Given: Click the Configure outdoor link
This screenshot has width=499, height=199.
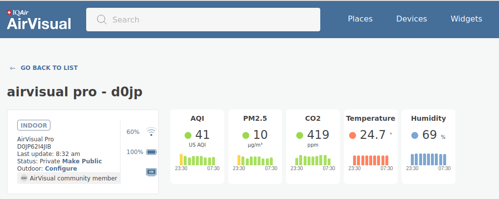Looking at the screenshot, I should click(61, 169).
